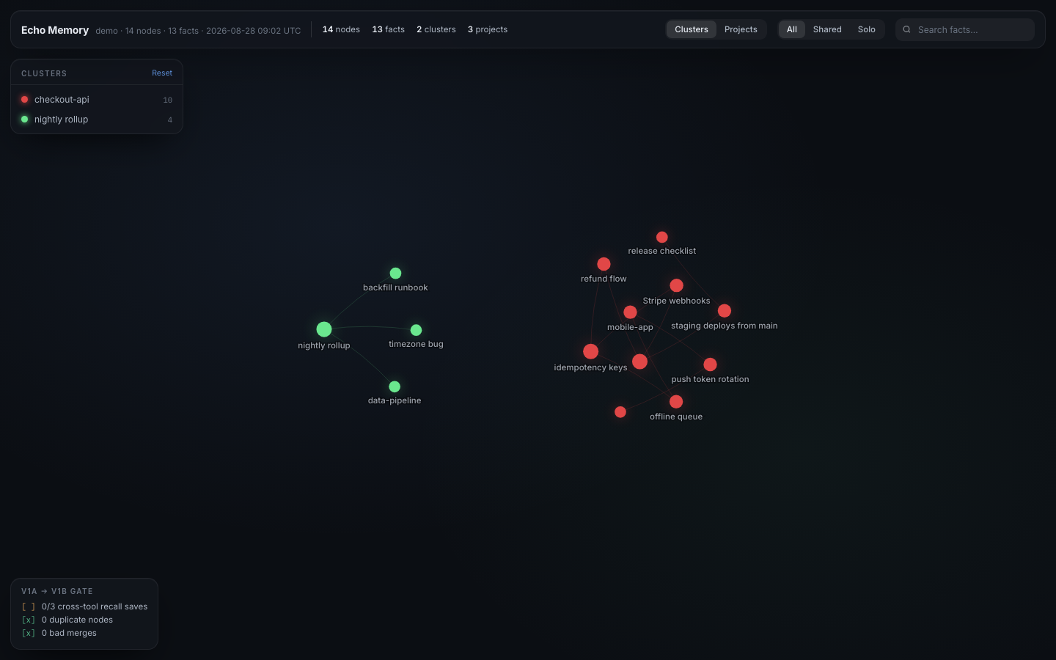Click the Echo Memory title
Image resolution: width=1056 pixels, height=660 pixels.
coord(55,30)
